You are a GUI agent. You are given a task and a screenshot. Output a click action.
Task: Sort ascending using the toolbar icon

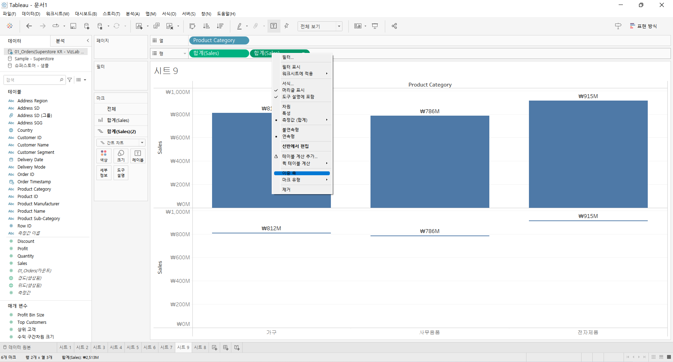[x=206, y=26]
